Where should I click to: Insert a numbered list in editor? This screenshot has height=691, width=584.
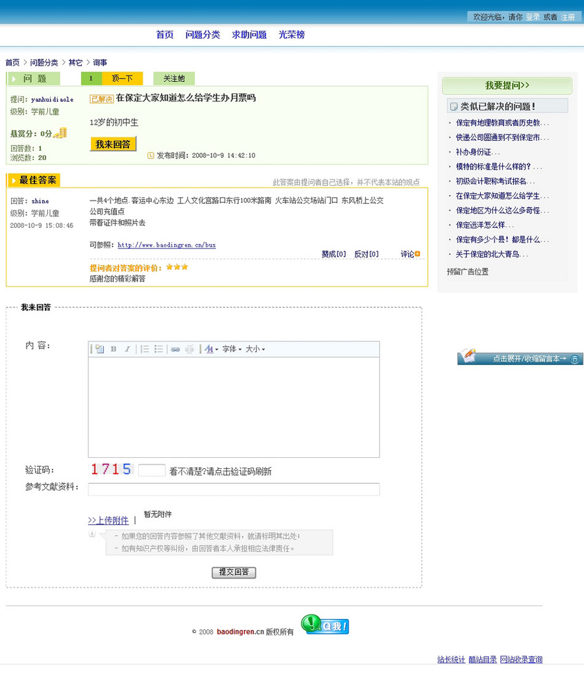pos(145,349)
